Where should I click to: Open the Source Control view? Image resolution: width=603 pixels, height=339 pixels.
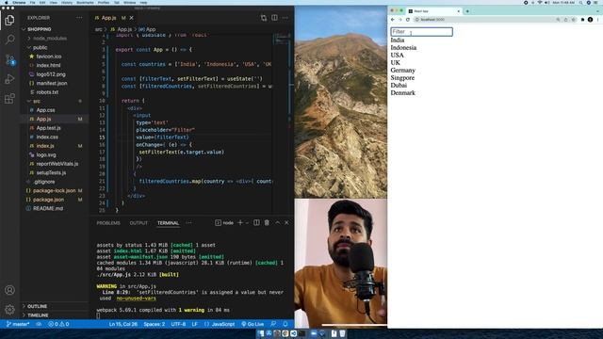click(x=9, y=59)
